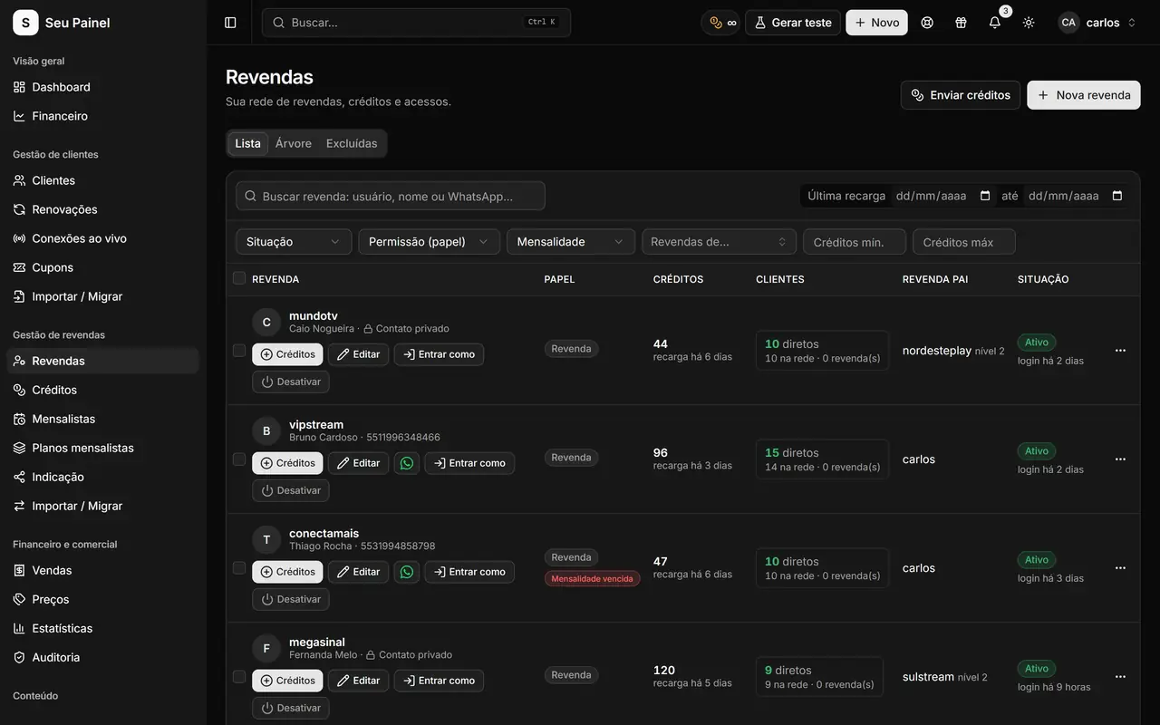
Task: Switch to the Excluídas tab
Action: pos(352,143)
